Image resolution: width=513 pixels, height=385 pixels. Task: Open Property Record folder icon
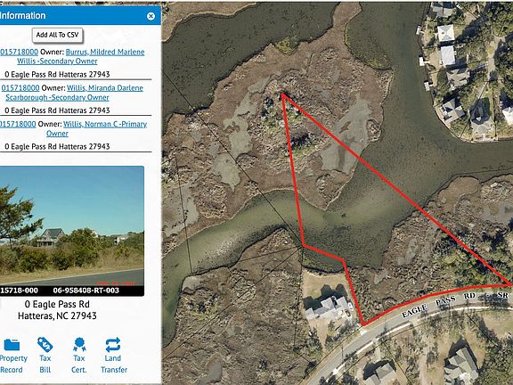(x=12, y=344)
